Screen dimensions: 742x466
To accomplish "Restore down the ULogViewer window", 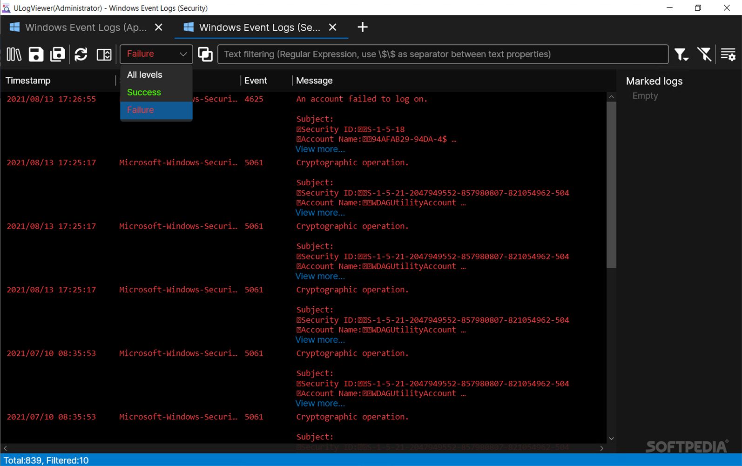I will [698, 8].
